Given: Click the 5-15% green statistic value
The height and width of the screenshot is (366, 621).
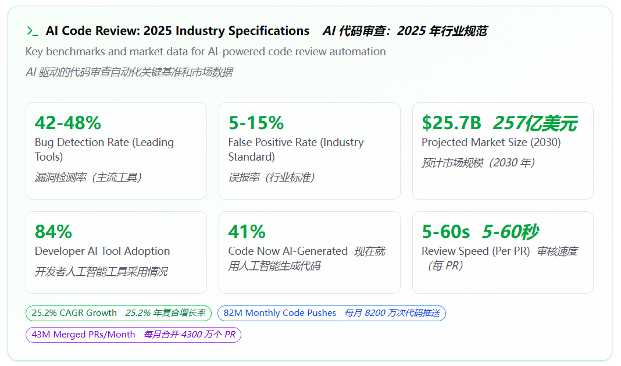Looking at the screenshot, I should (x=256, y=123).
